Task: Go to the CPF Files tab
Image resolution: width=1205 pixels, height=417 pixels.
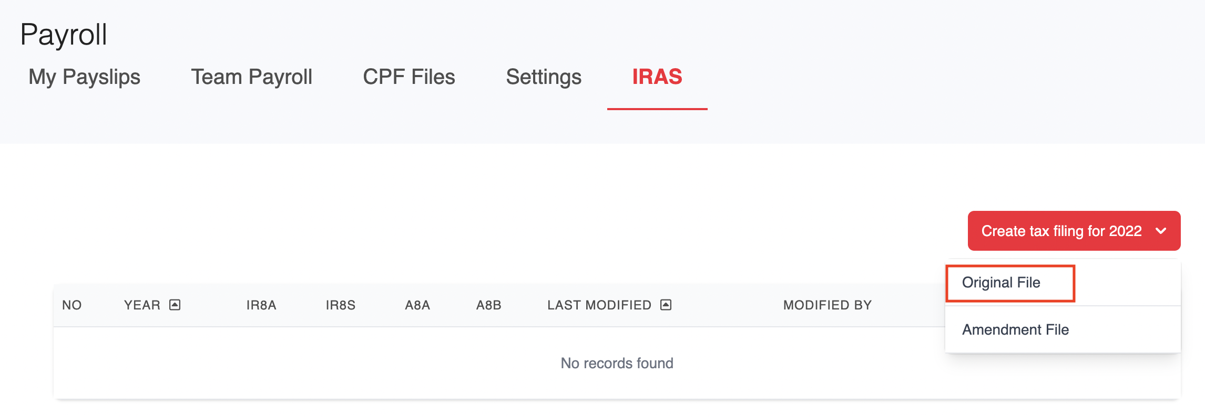Action: tap(409, 77)
